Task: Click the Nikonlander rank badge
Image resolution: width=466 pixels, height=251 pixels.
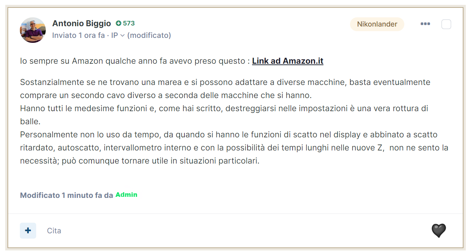Action: point(377,24)
